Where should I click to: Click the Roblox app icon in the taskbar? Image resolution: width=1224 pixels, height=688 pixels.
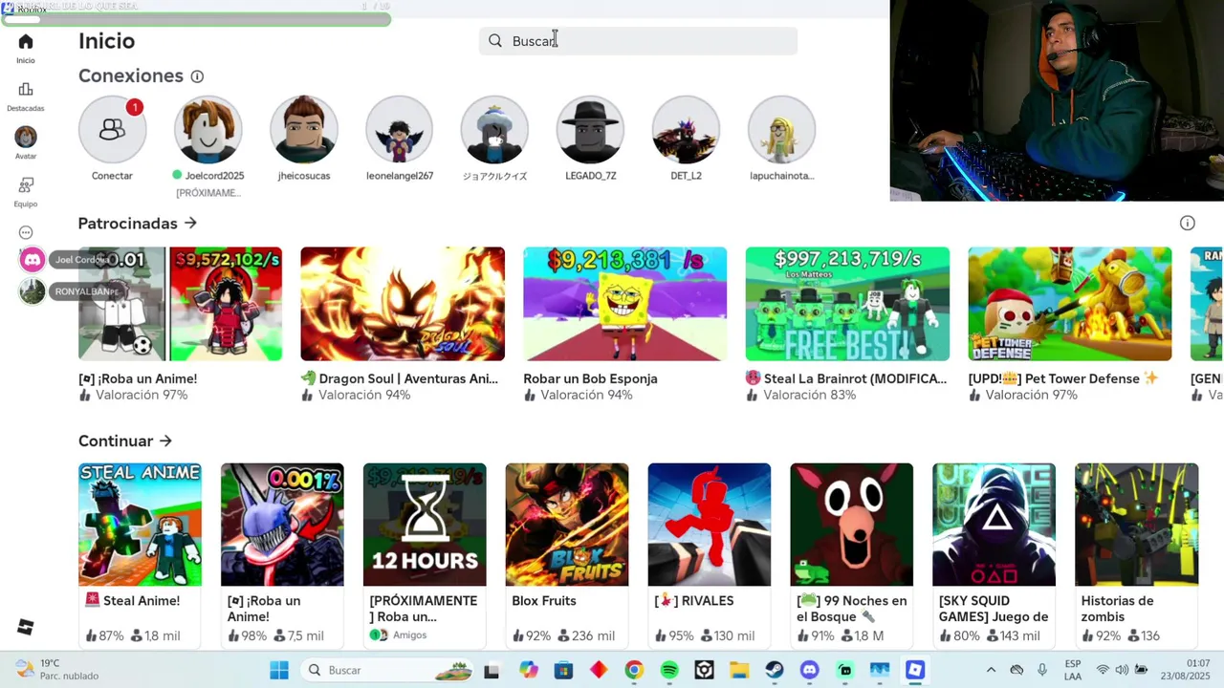click(915, 671)
